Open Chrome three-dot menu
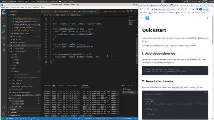Viewport: 214px width, 120px height. (211, 9)
